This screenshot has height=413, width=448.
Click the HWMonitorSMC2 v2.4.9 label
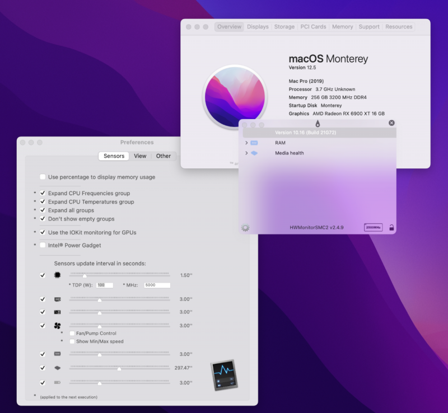tap(316, 227)
